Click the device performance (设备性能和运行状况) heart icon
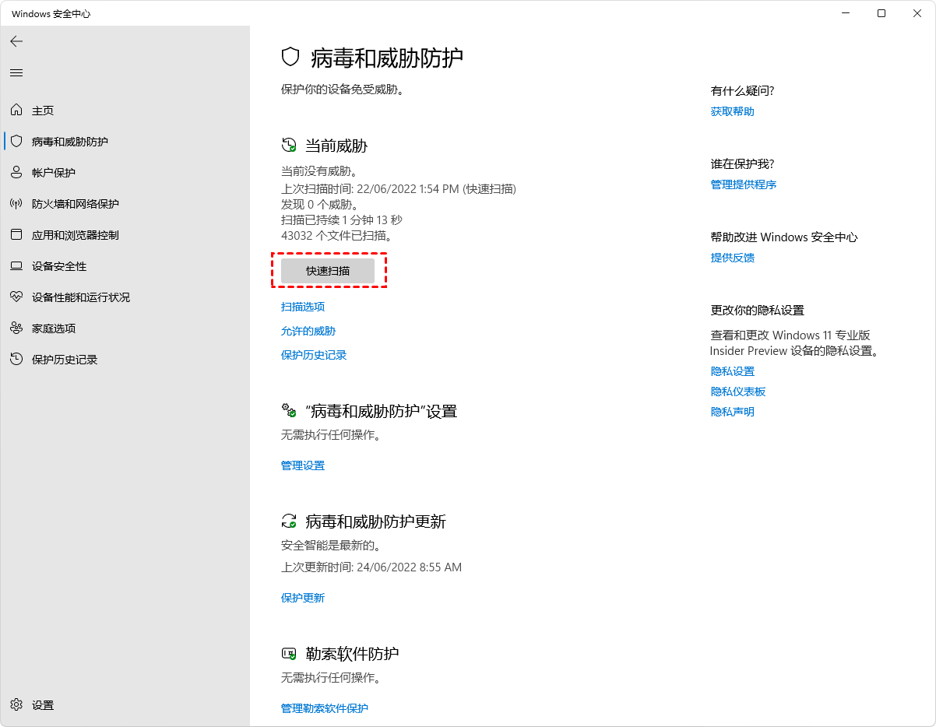 tap(16, 297)
